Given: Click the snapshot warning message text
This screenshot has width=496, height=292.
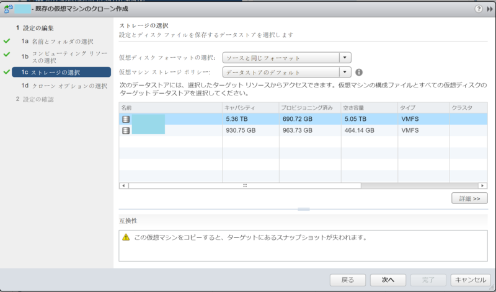Looking at the screenshot, I should 250,237.
